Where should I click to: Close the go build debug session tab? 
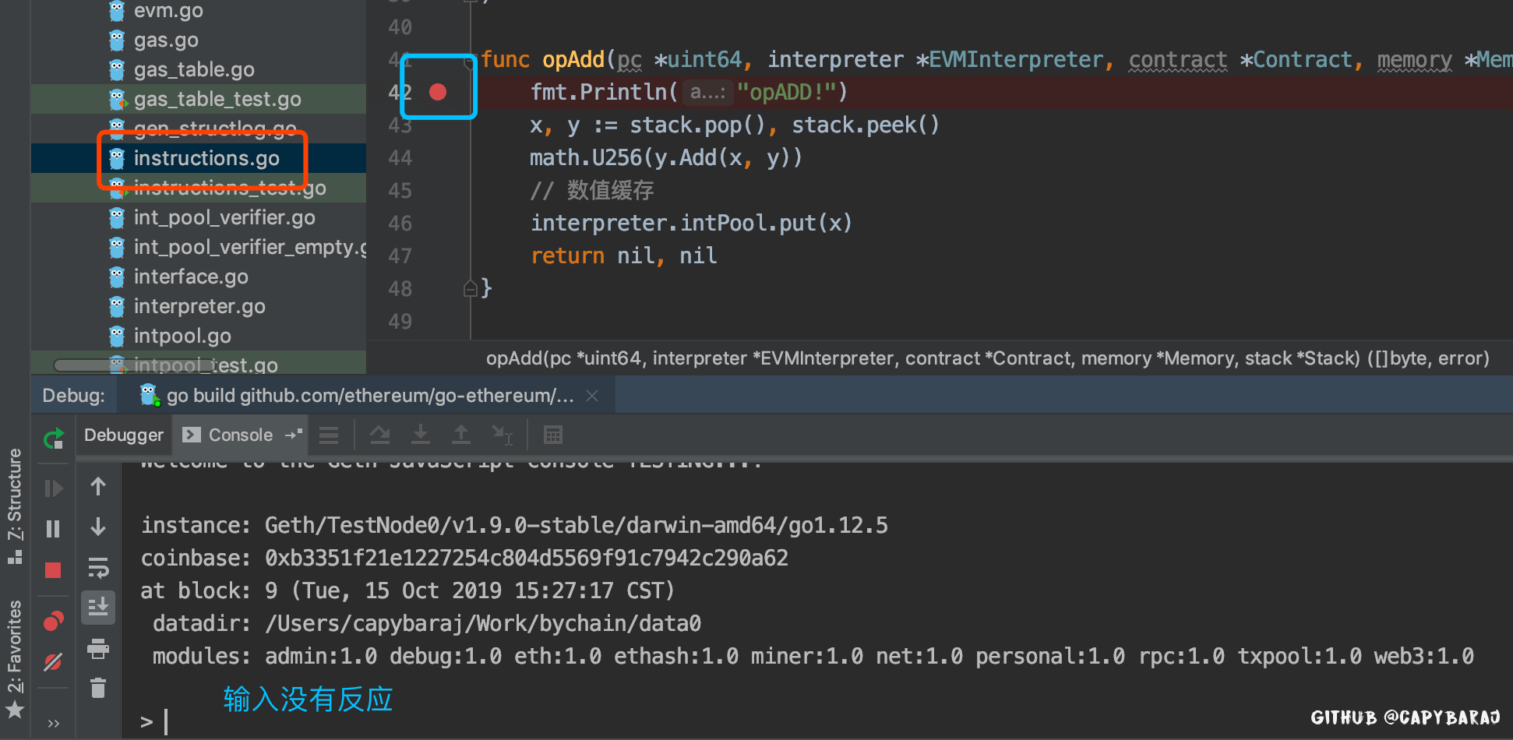(x=592, y=396)
